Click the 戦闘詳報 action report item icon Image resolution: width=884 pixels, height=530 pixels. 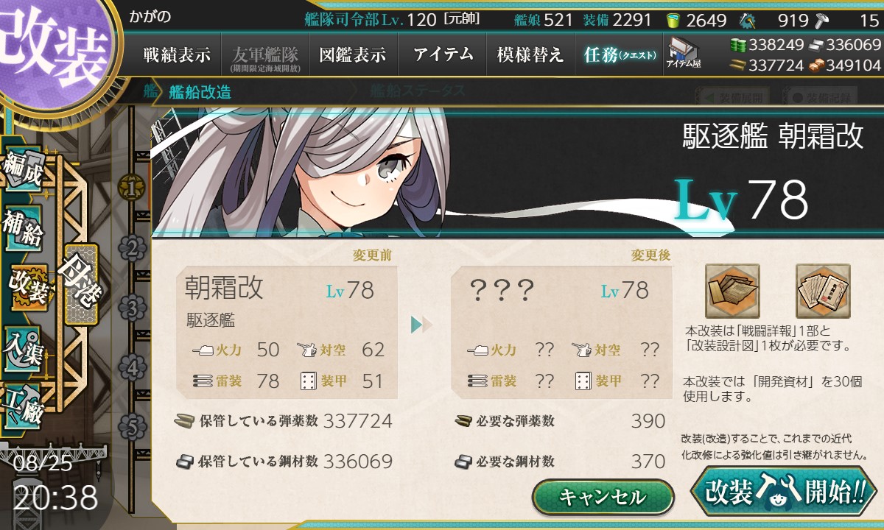[733, 291]
